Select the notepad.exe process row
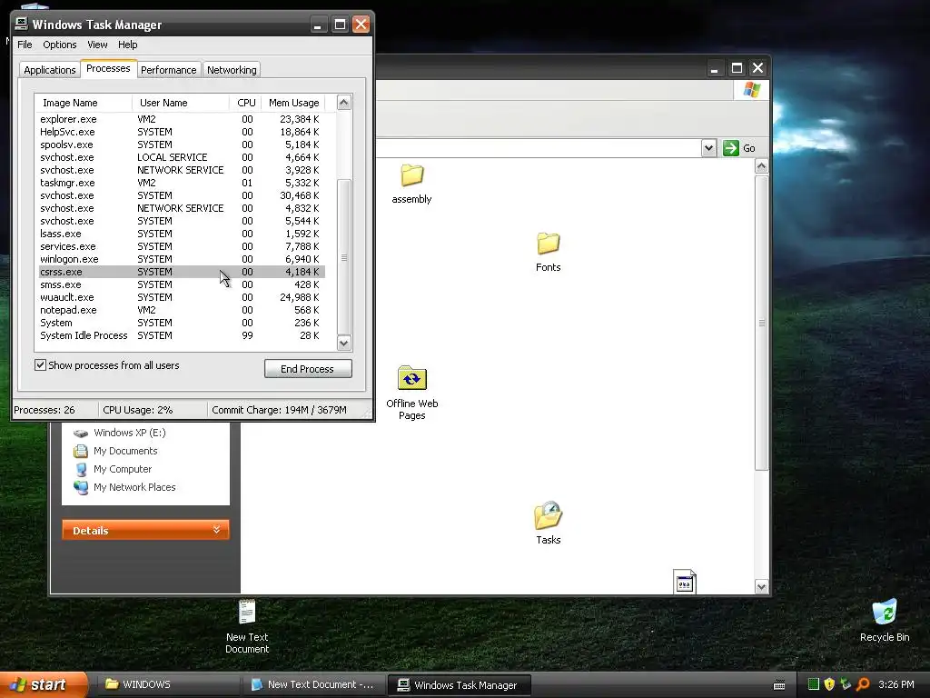 (x=181, y=311)
